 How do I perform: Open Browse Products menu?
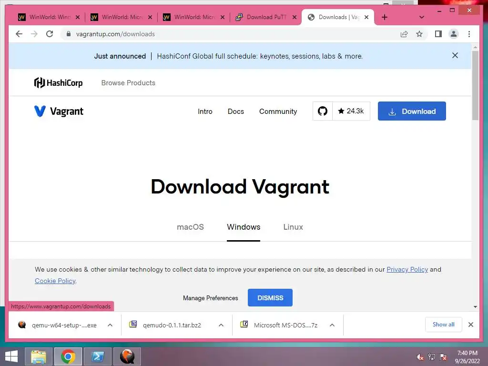coord(128,83)
